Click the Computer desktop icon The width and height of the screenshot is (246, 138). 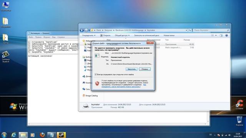click(x=6, y=6)
